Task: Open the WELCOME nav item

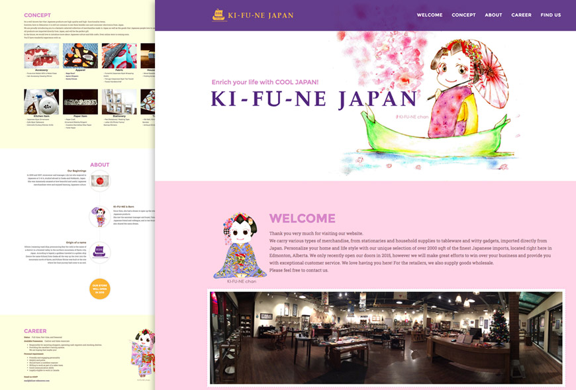Action: click(x=430, y=15)
